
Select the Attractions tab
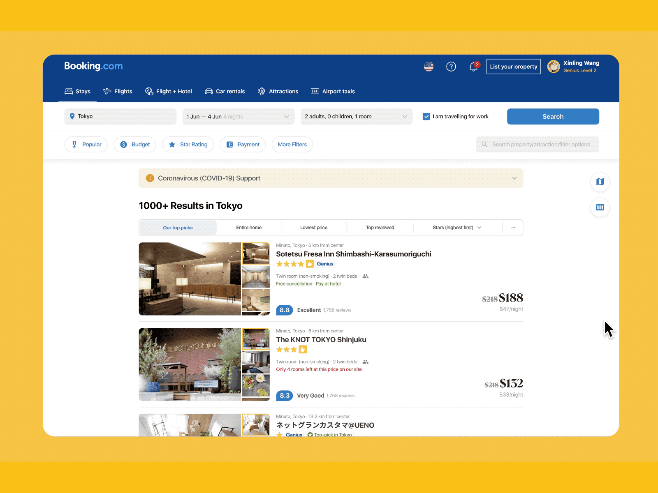tap(278, 91)
